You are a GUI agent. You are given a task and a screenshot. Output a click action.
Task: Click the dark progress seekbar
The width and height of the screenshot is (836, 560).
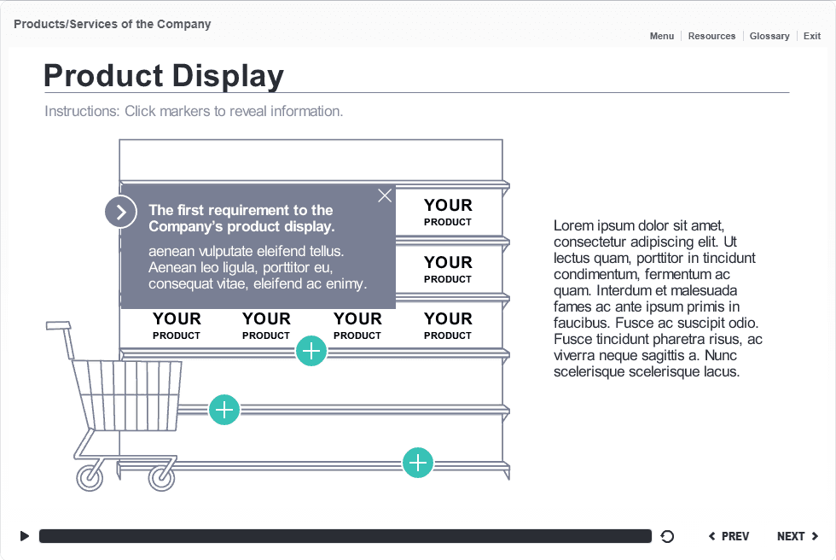[345, 536]
